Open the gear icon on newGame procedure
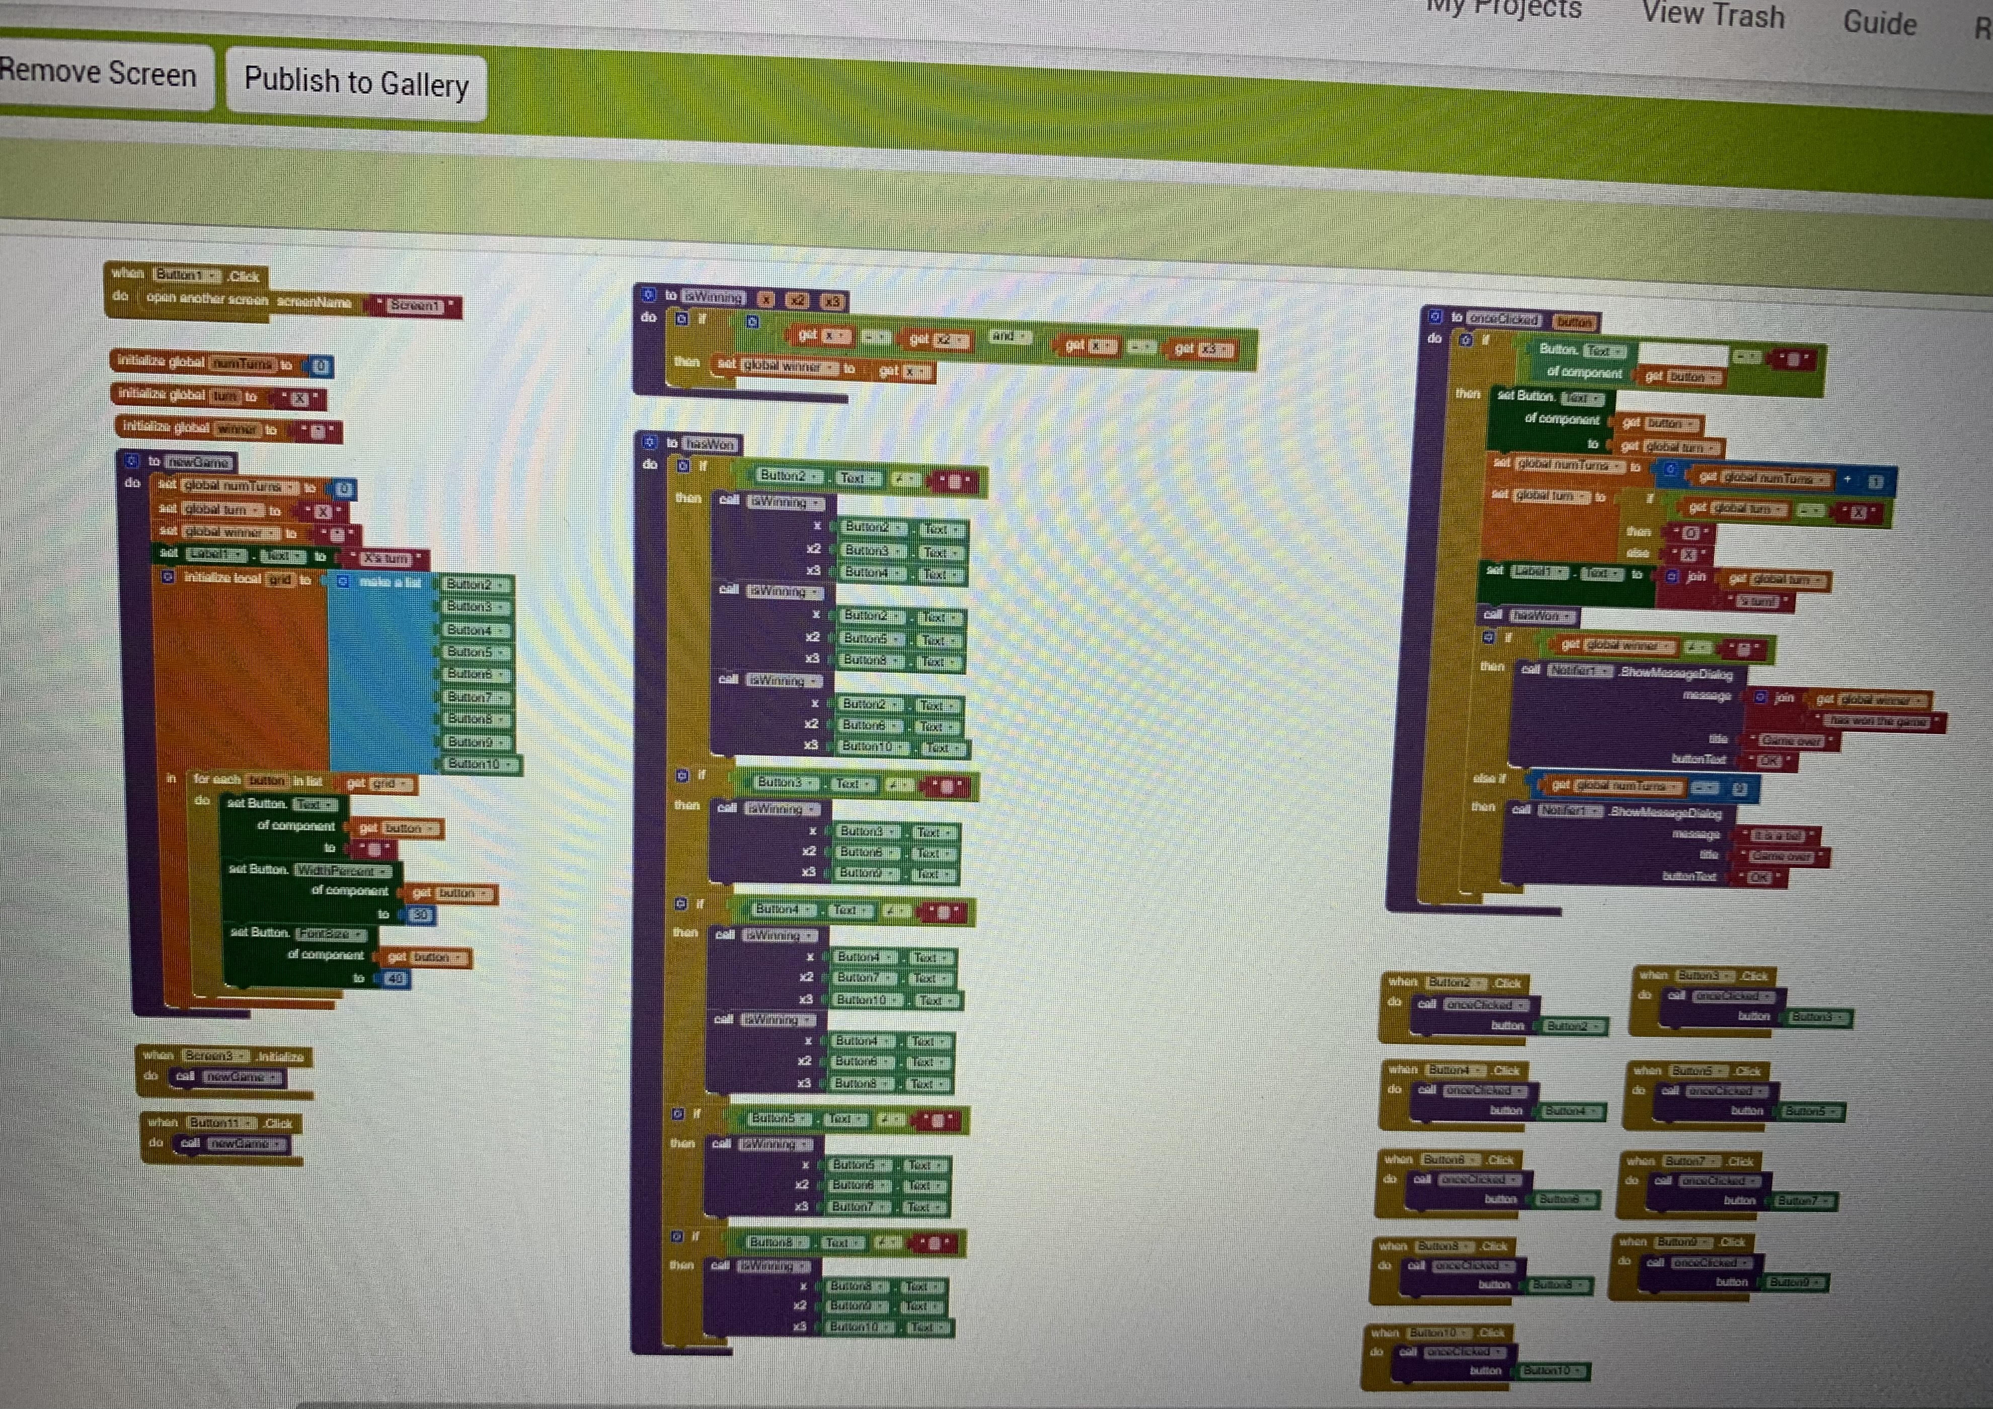The width and height of the screenshot is (1993, 1409). pyautogui.click(x=132, y=461)
